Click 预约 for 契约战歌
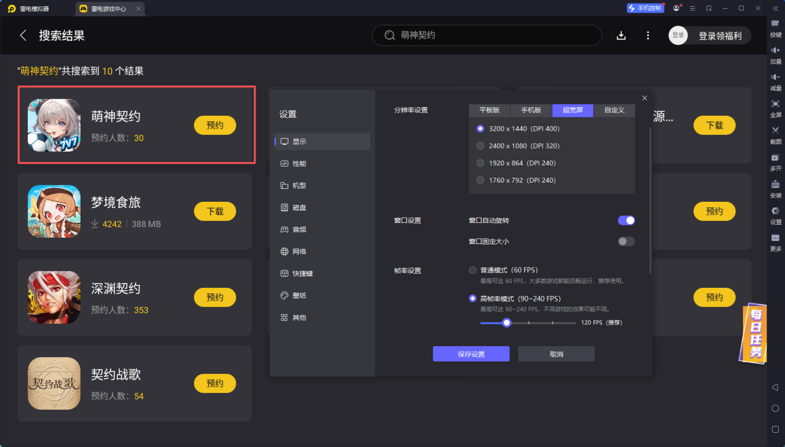The image size is (785, 447). [x=215, y=383]
